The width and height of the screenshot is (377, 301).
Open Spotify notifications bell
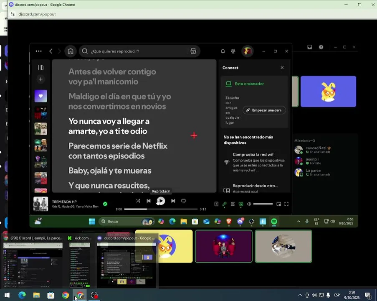coord(223,51)
